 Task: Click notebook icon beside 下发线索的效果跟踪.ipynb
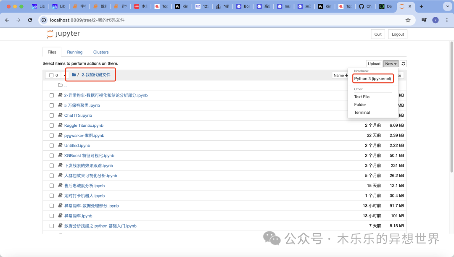point(60,165)
